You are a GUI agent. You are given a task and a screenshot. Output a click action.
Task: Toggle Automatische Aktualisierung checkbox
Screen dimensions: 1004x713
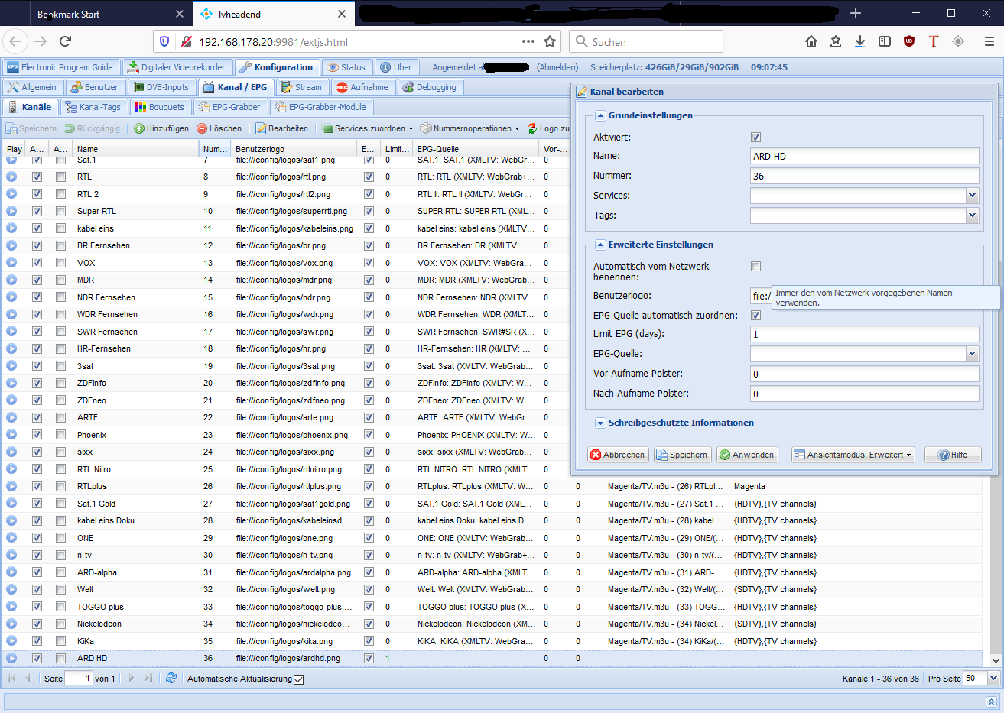click(x=299, y=679)
